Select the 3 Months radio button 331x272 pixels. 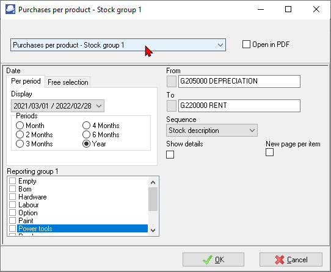20,144
